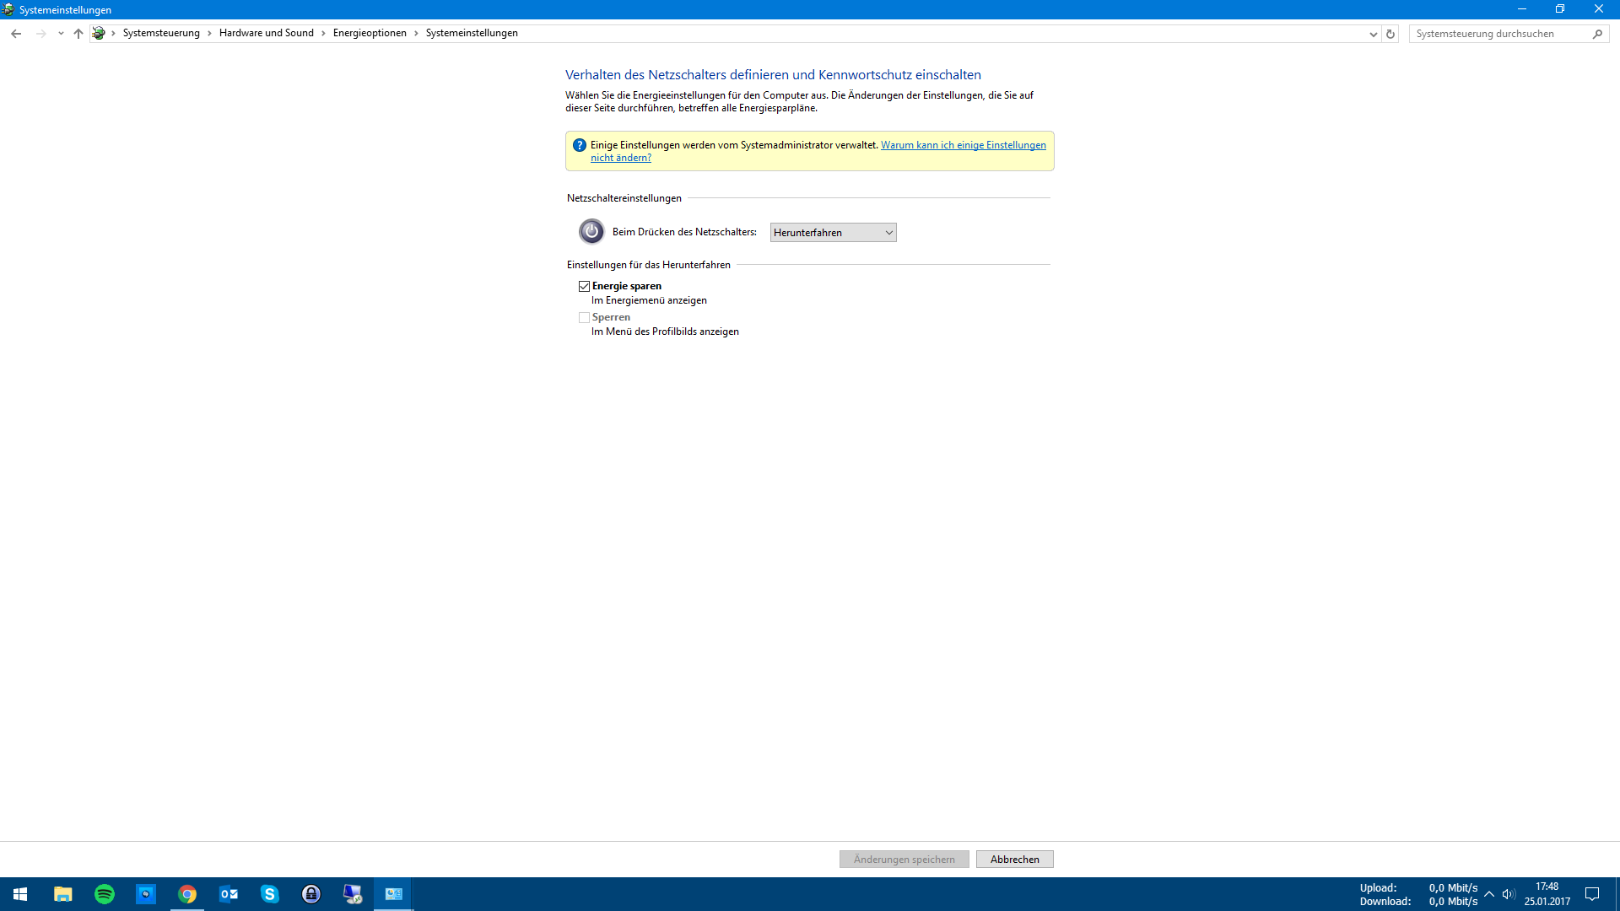This screenshot has height=911, width=1620.
Task: Click the up-one-level arrow
Action: pos(78,34)
